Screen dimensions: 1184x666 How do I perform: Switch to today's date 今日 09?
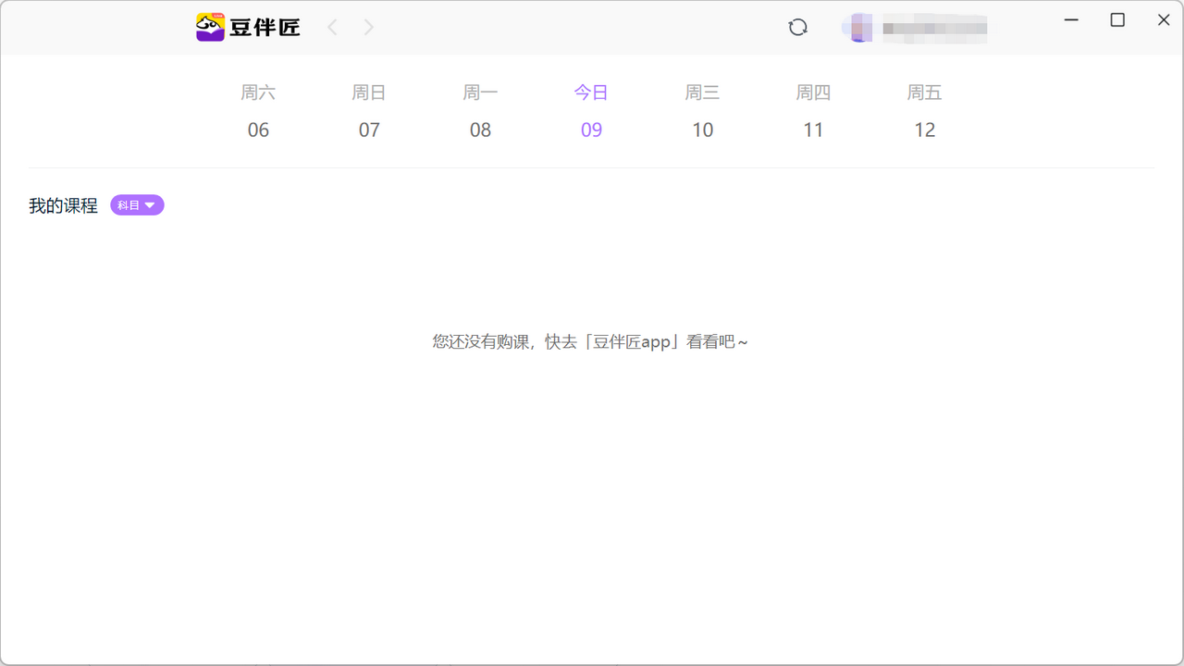[591, 111]
